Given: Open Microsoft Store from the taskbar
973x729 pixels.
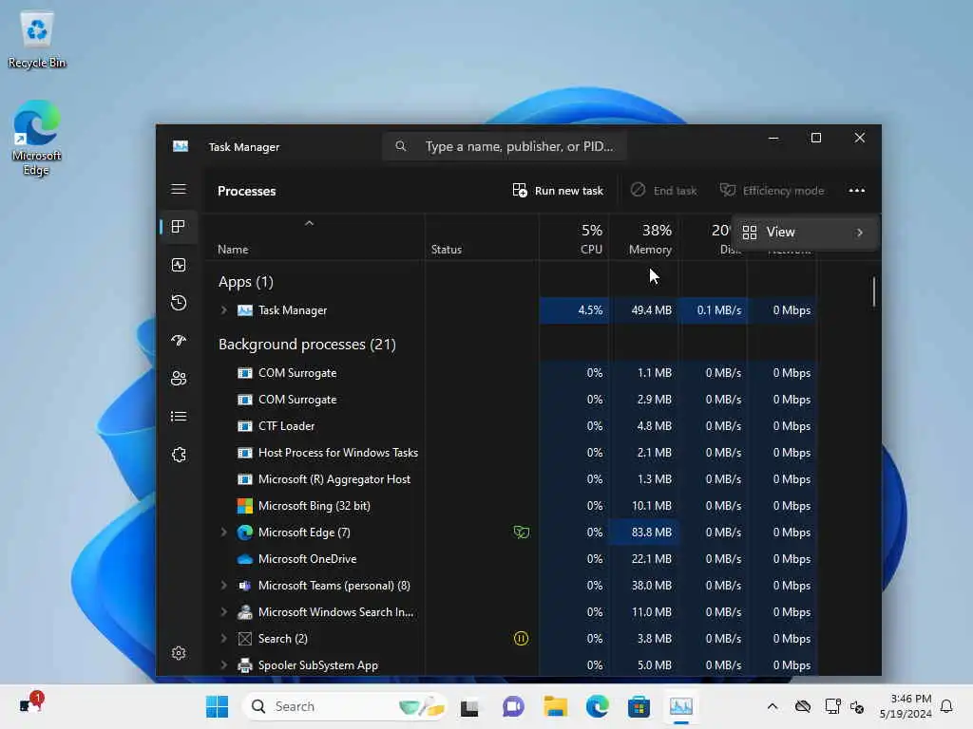Looking at the screenshot, I should click(x=639, y=706).
